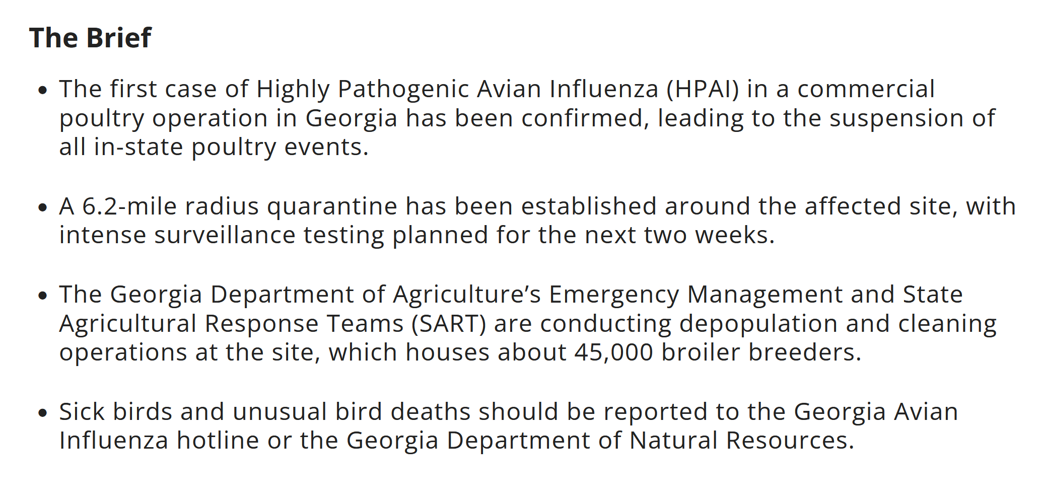
Task: Click the '(SART)' abbreviation
Action: coord(449,324)
